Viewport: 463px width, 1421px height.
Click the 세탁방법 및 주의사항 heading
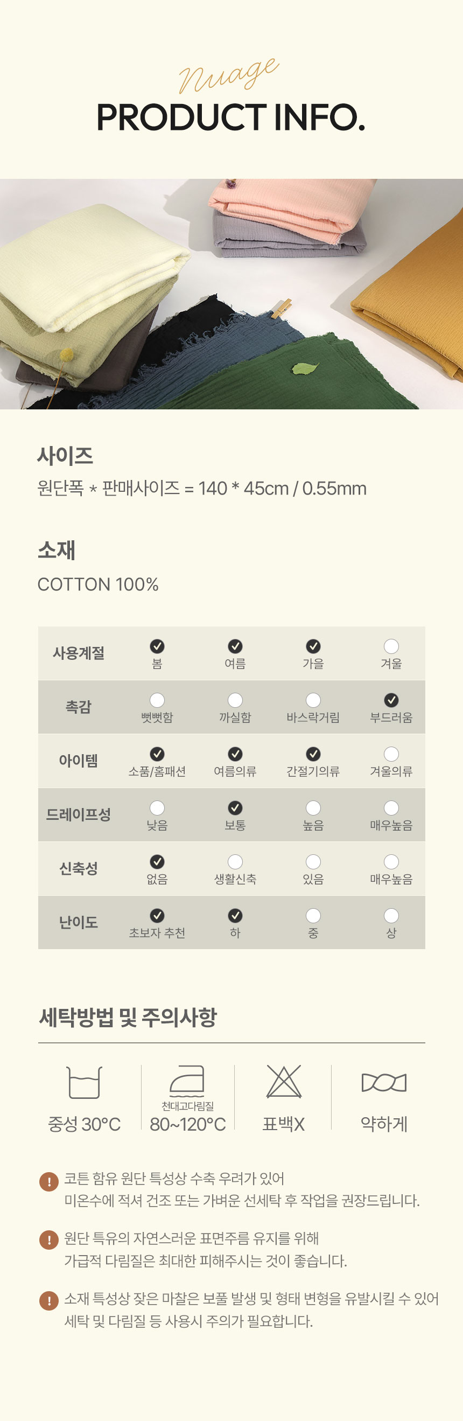tap(128, 1017)
